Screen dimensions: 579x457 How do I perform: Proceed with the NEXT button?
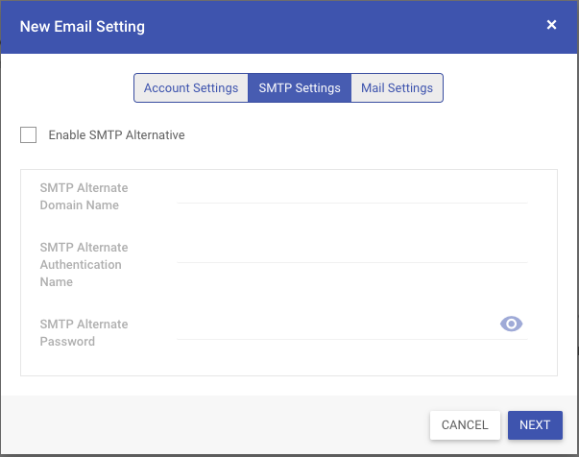[535, 425]
